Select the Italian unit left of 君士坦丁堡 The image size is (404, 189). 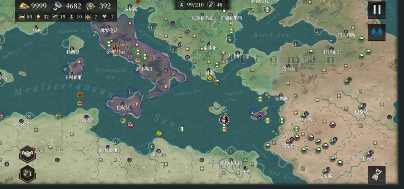(x=217, y=65)
